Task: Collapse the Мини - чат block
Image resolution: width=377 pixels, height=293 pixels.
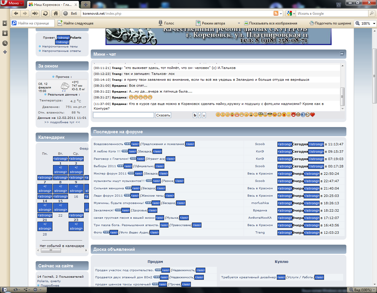Action: 342,54
